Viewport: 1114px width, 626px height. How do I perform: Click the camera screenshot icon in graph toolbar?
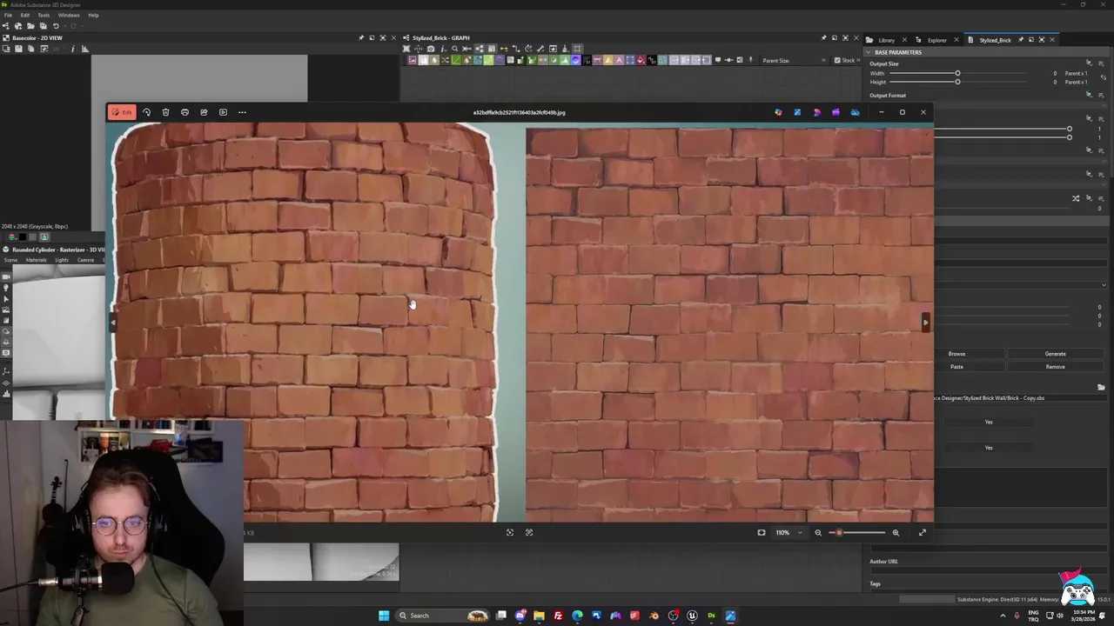click(x=430, y=49)
